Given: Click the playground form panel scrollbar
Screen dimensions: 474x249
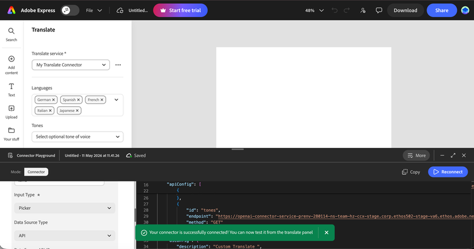Looking at the screenshot, I should [x=135, y=215].
